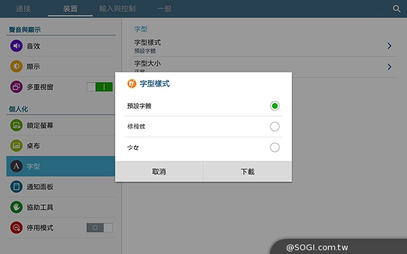Choose the 預設字體 font option label
The image size is (407, 254).
pyautogui.click(x=139, y=106)
